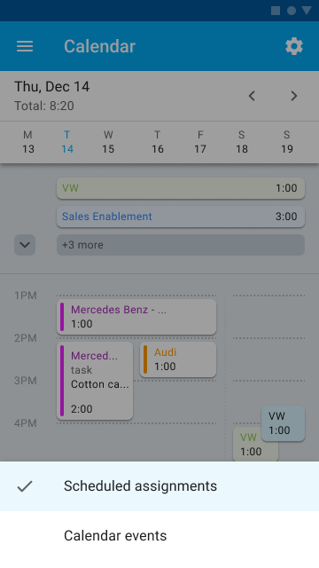Tap the checkmark beside Scheduled assignments

(25, 486)
